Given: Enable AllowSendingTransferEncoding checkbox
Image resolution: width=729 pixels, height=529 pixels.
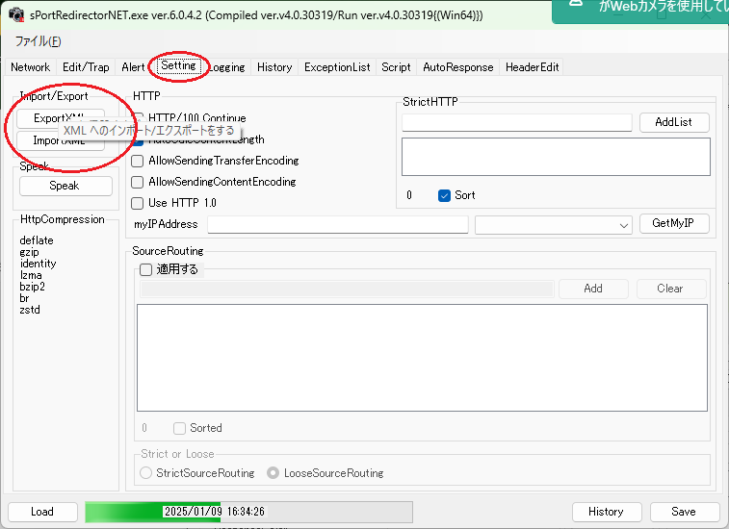Looking at the screenshot, I should (137, 161).
